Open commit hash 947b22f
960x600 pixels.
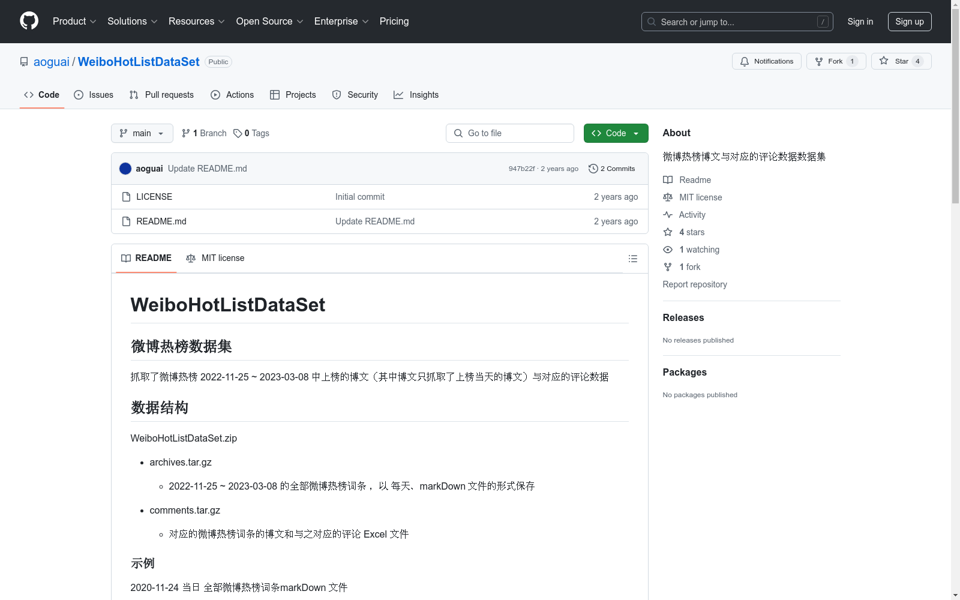pyautogui.click(x=521, y=169)
